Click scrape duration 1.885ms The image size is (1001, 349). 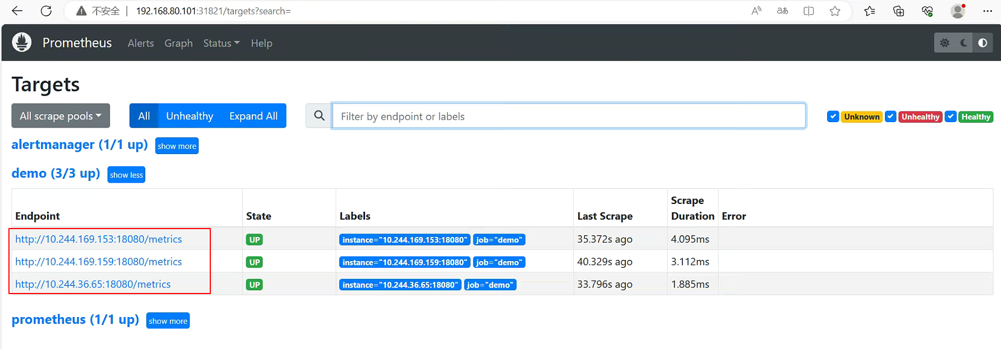[690, 284]
